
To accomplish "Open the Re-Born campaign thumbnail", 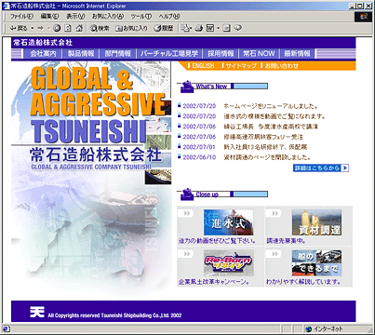I will (x=228, y=263).
